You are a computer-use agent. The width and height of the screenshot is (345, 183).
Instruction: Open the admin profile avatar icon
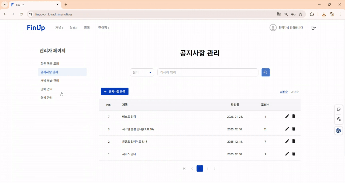[273, 27]
